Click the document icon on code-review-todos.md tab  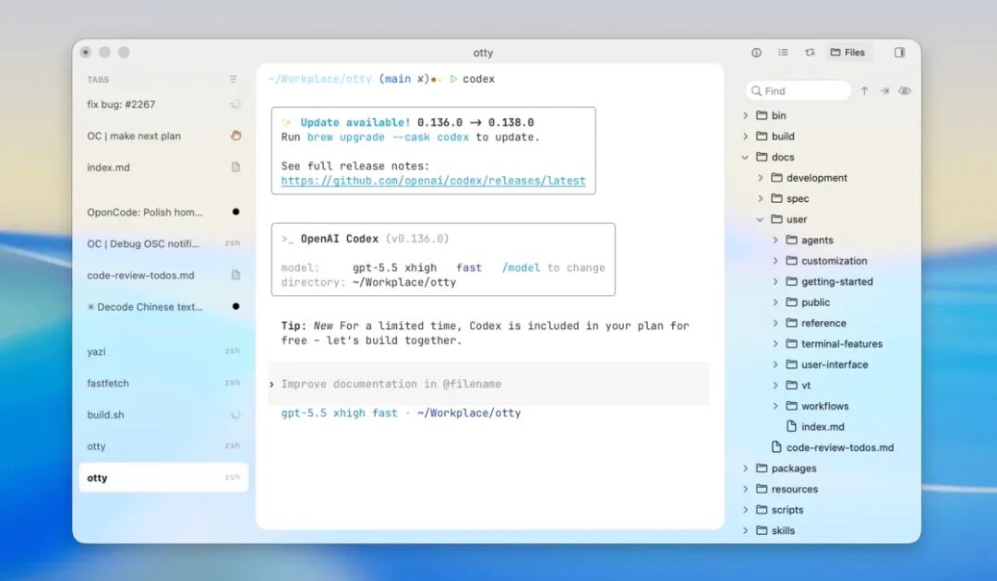(x=236, y=275)
